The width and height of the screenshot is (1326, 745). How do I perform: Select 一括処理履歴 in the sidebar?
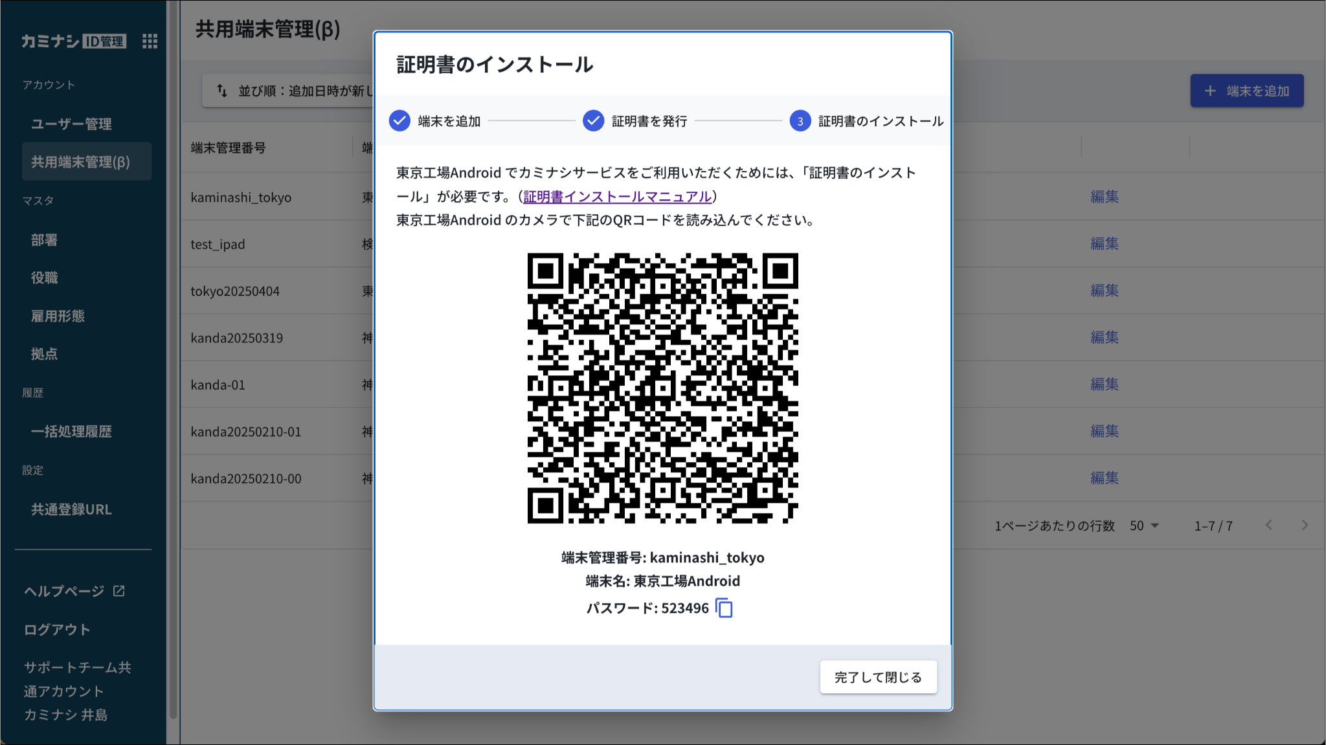[71, 432]
